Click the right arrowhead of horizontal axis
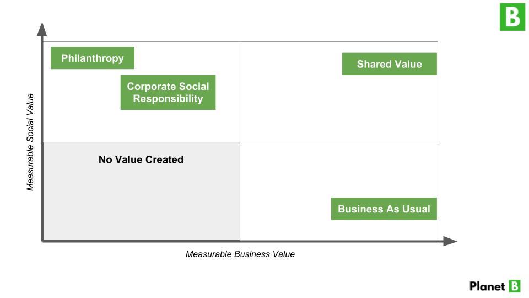 click(x=450, y=241)
